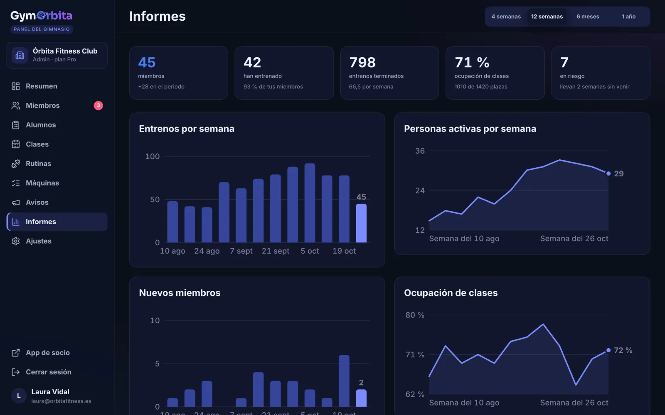The height and width of the screenshot is (415, 665).
Task: Click the App de socio external link icon
Action: point(15,353)
